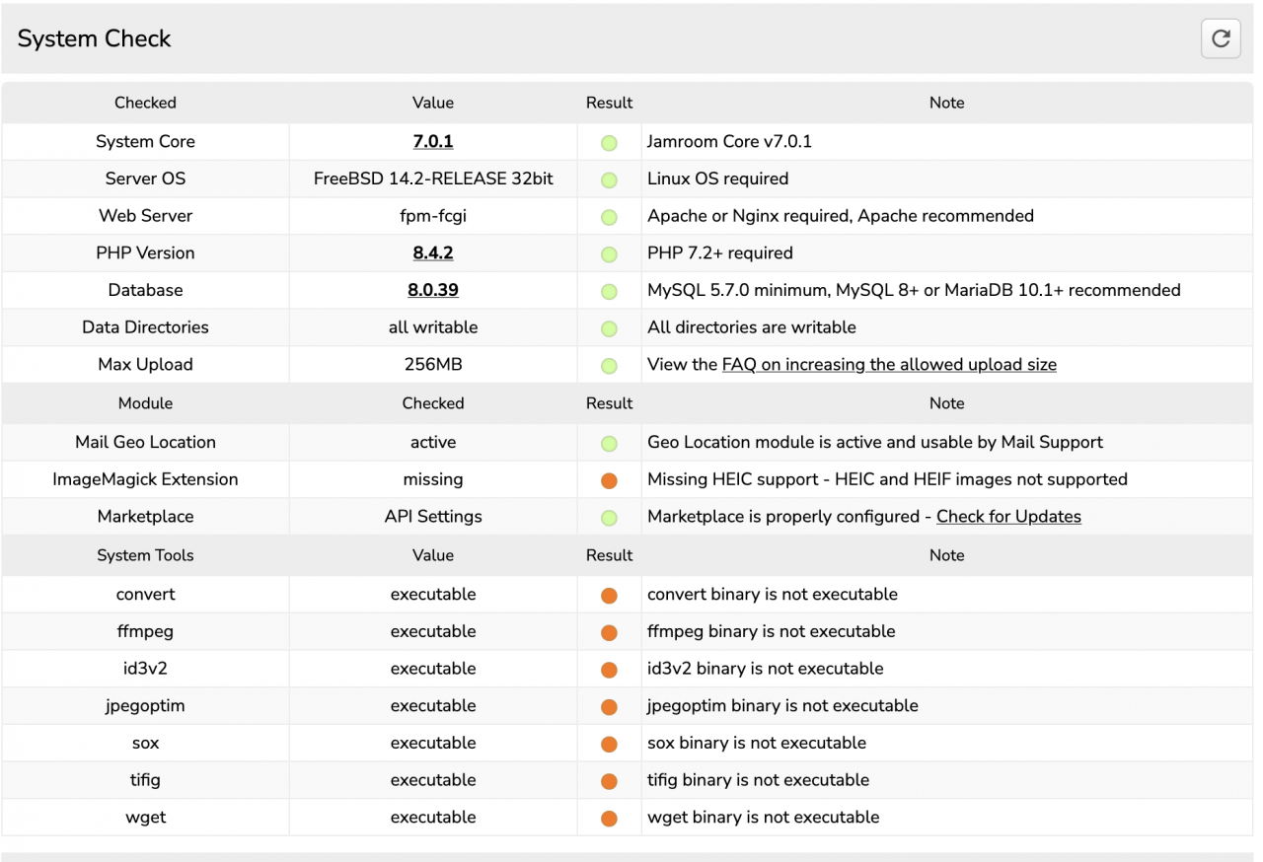Click the green status dot for Max Upload
The image size is (1263, 862).
tap(609, 365)
